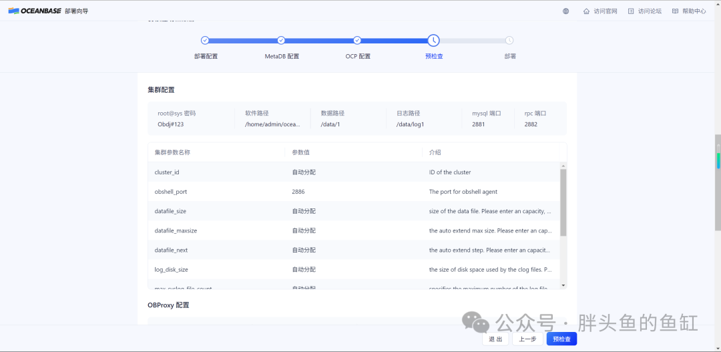721x352 pixels.
Task: Open the language globe icon
Action: [x=565, y=11]
